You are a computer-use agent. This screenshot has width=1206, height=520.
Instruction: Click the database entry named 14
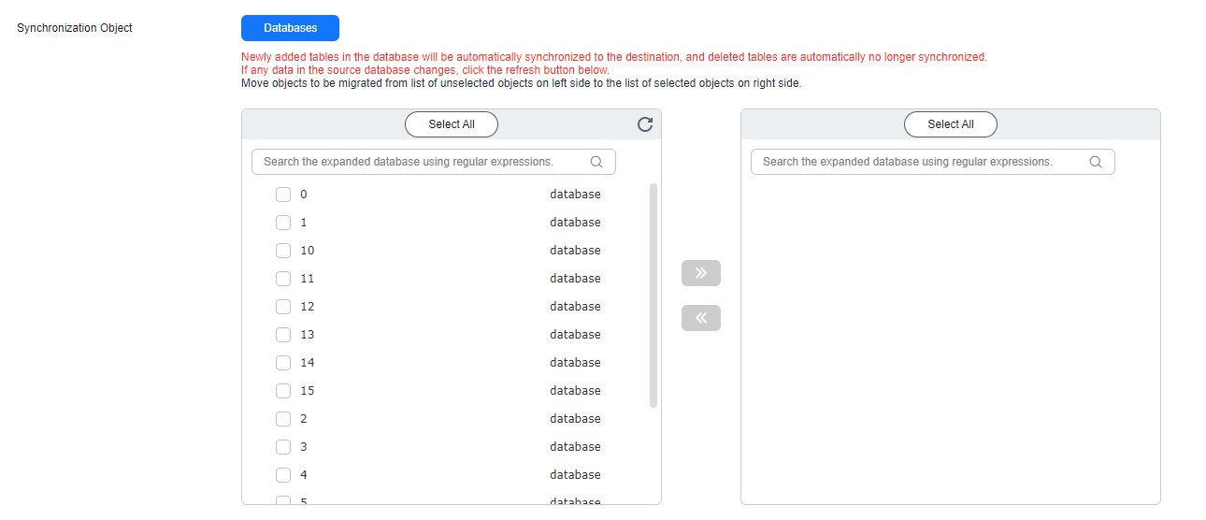446,363
